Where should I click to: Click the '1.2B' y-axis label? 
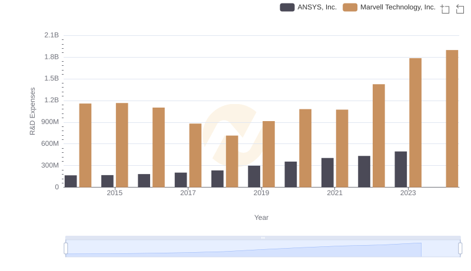[x=52, y=100]
